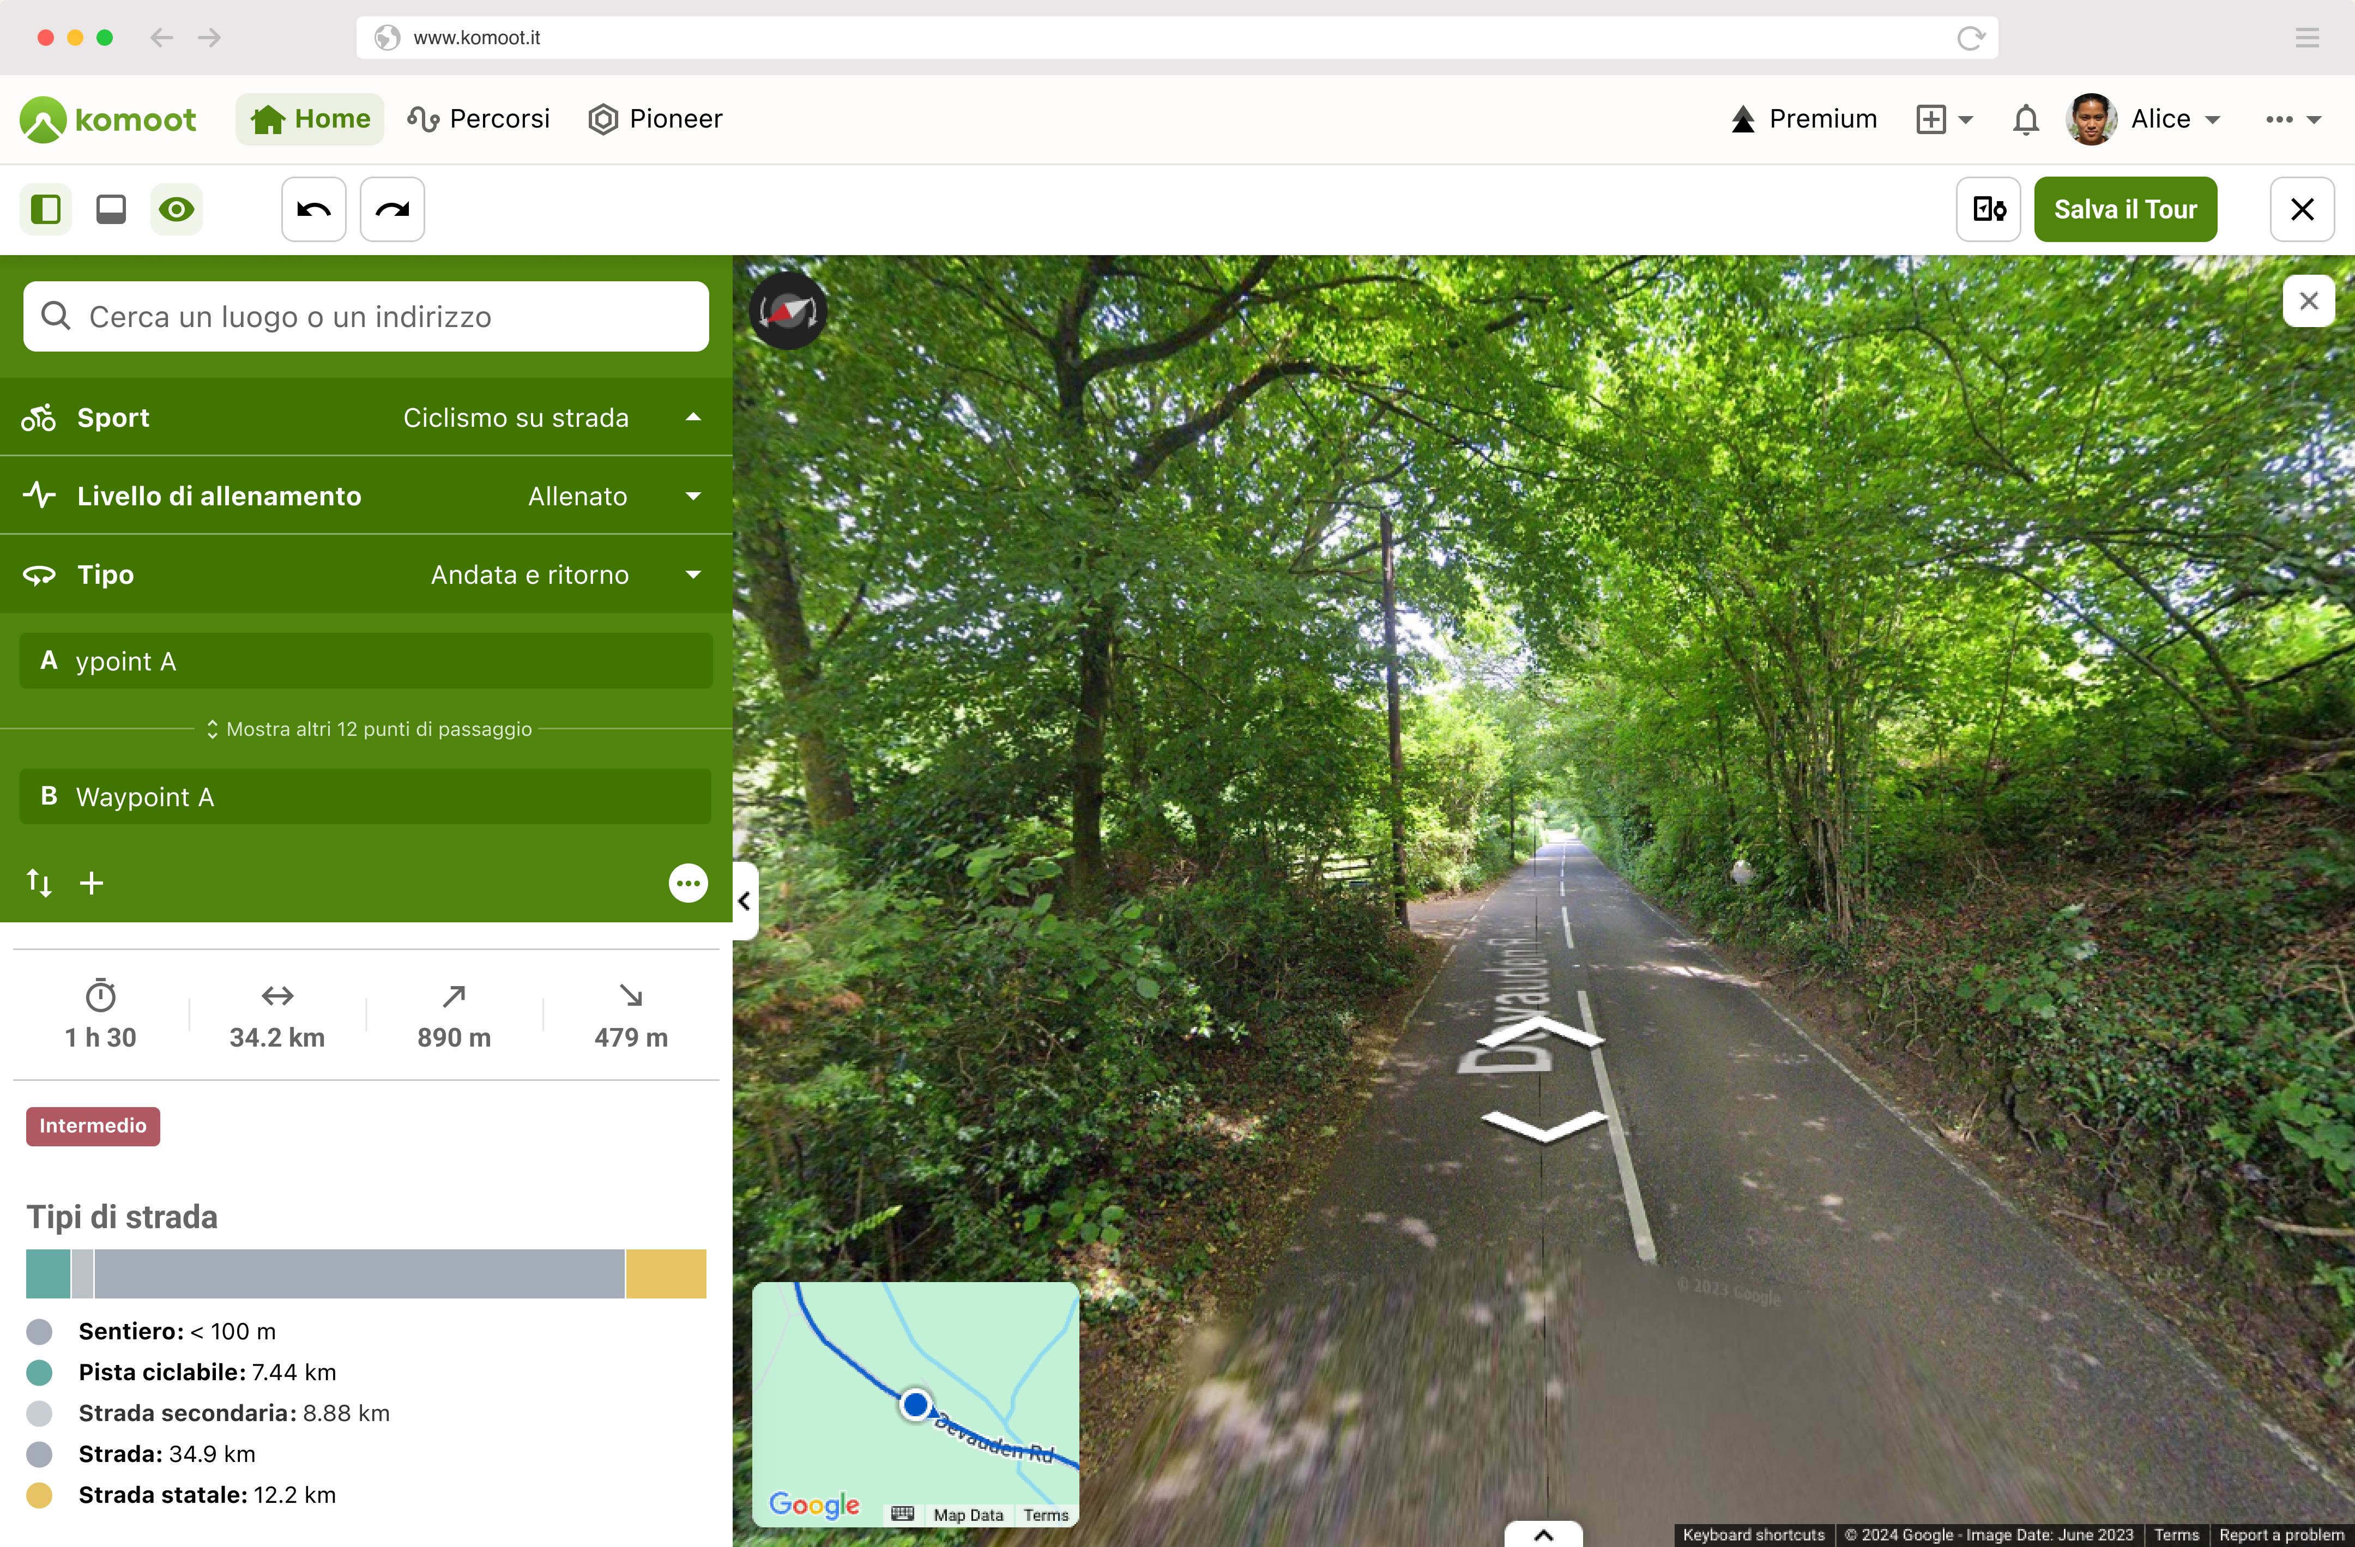The height and width of the screenshot is (1547, 2355).
Task: Click the place or address search field
Action: click(x=366, y=317)
